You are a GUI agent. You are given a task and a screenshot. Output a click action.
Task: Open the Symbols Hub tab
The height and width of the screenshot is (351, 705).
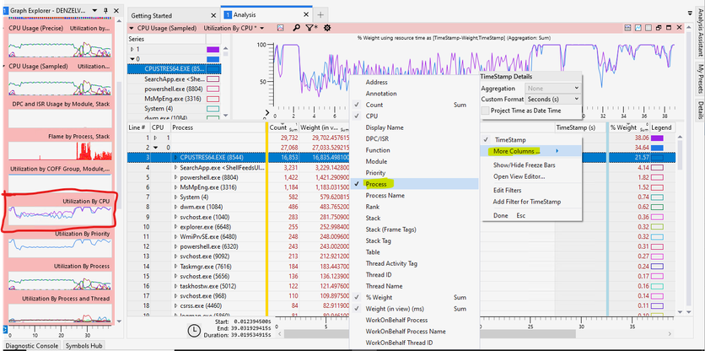[83, 346]
